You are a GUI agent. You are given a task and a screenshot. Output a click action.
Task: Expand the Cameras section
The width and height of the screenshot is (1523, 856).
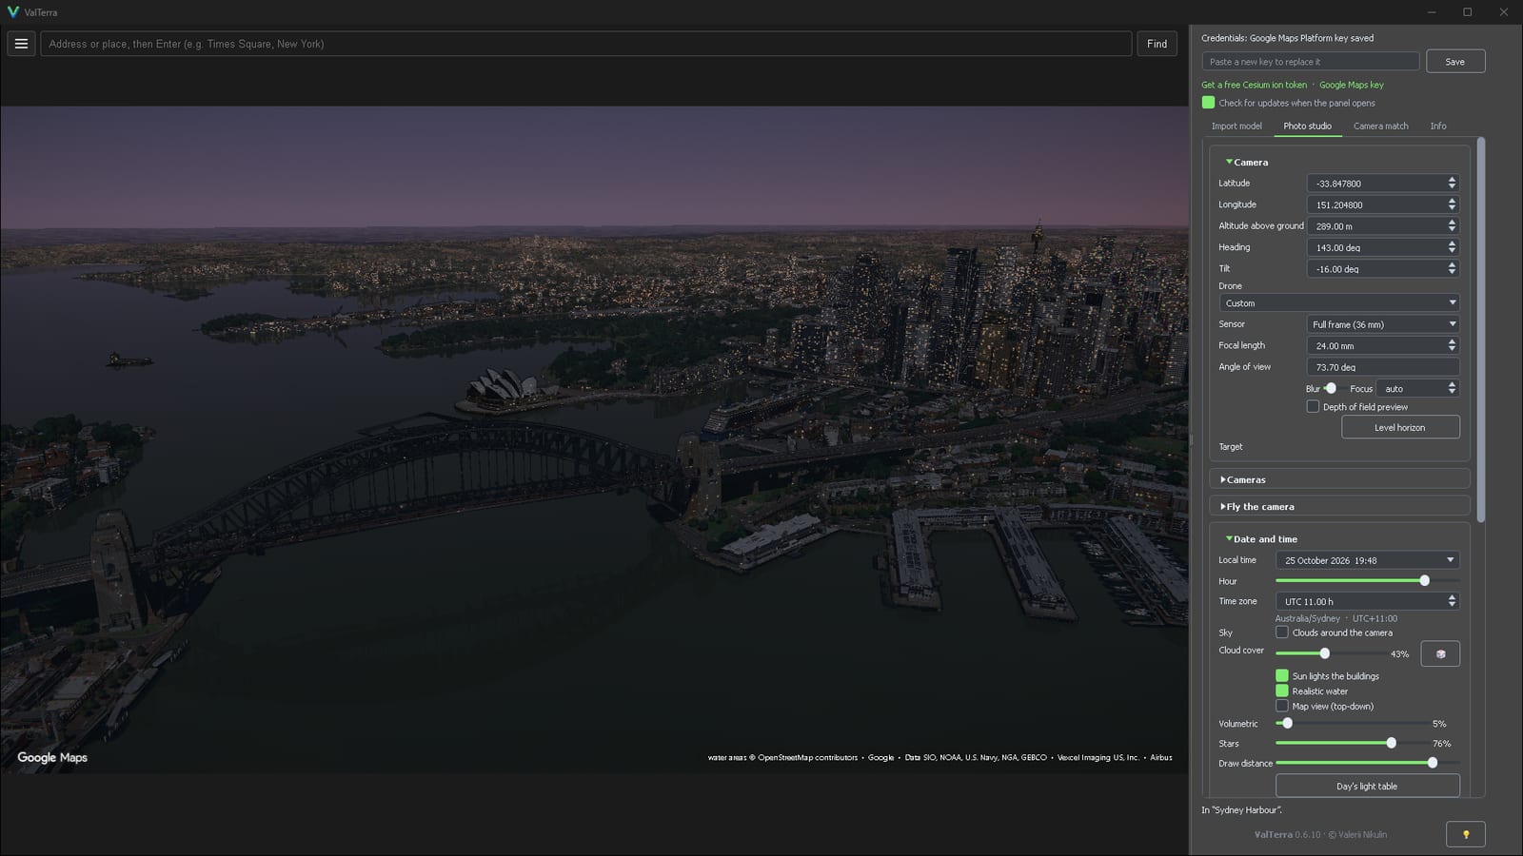tap(1339, 479)
